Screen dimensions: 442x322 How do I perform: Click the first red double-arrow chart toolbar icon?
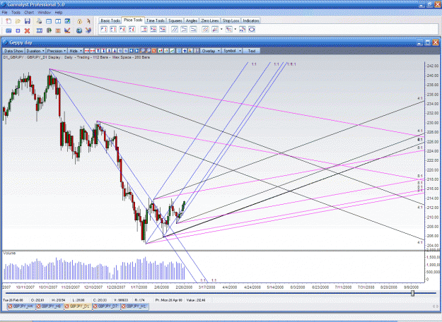(87, 51)
